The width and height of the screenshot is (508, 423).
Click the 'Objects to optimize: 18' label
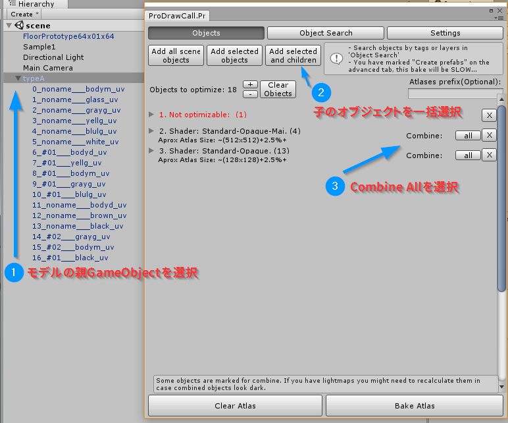point(193,90)
